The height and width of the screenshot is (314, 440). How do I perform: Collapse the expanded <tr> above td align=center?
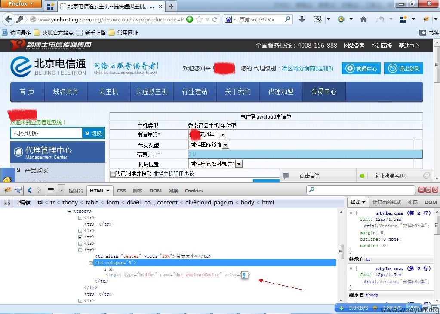(80, 250)
